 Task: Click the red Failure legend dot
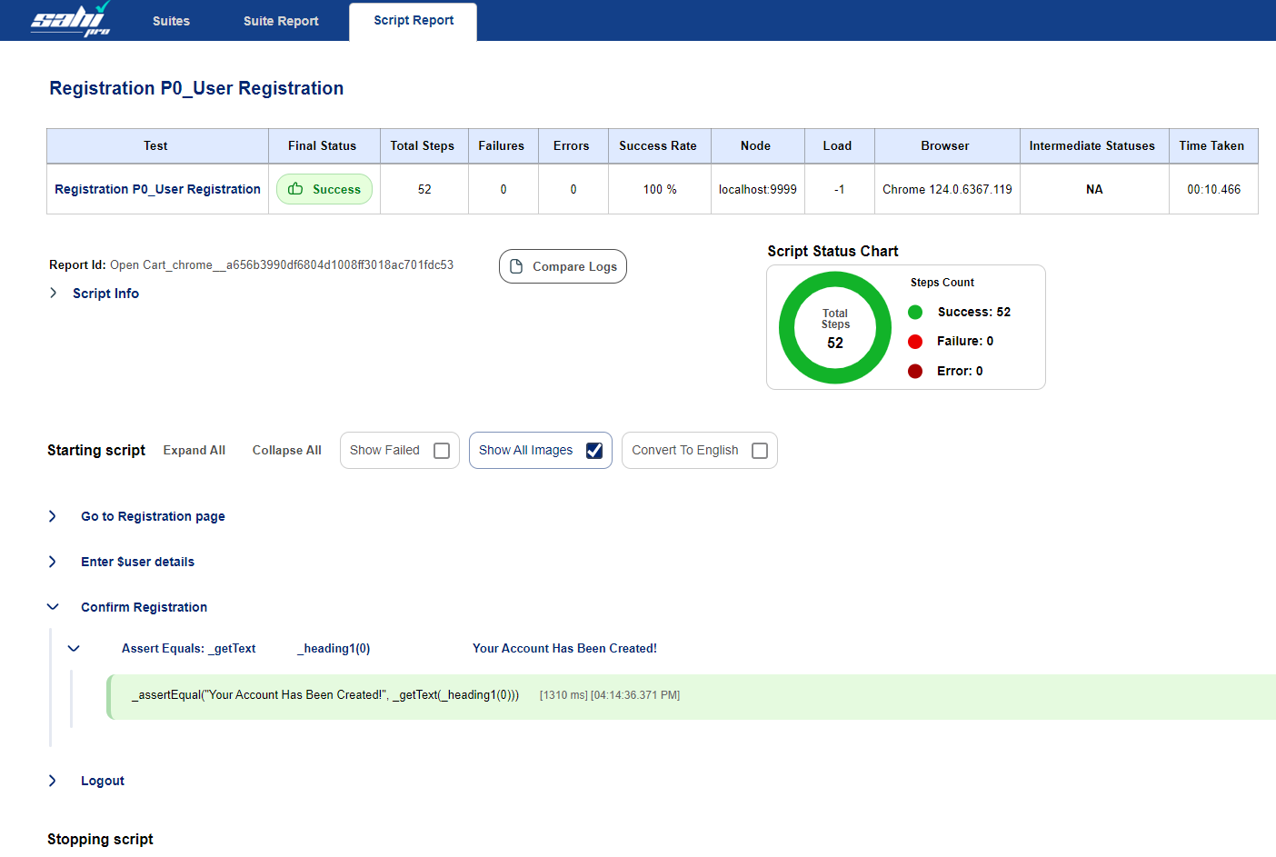coord(915,342)
